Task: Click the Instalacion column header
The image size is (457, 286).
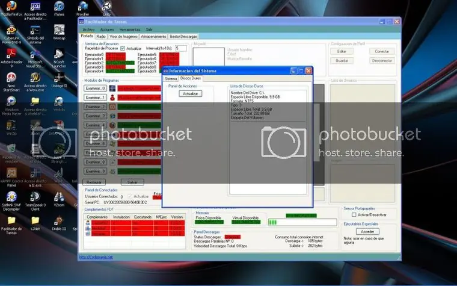Action: (121, 217)
